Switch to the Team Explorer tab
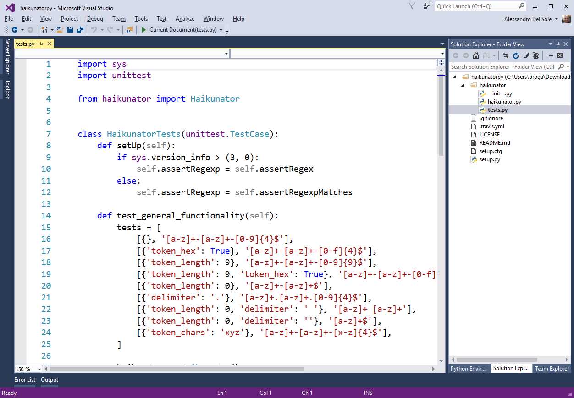Screen dimensions: 574x398 pyautogui.click(x=552, y=368)
